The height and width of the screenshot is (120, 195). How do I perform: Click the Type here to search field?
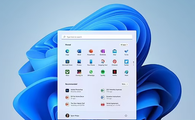97,37
